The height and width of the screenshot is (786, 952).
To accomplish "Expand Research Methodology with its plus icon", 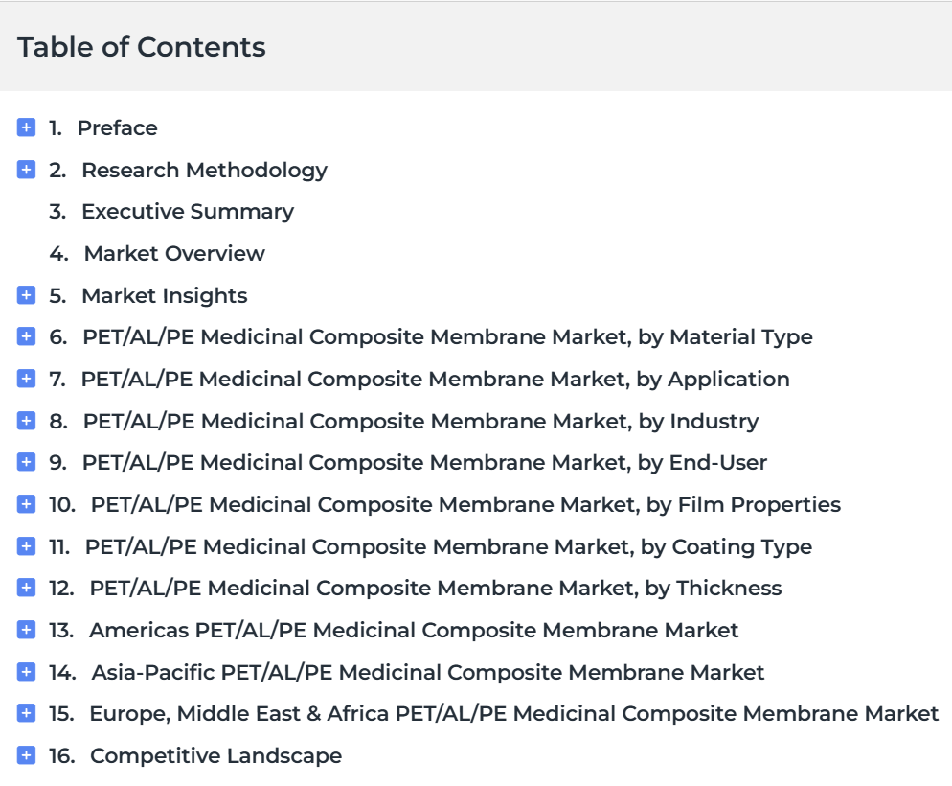I will [x=26, y=170].
